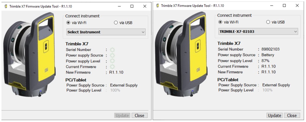The width and height of the screenshot is (306, 122).
Task: Select via USB radio in right window
Action: coord(268,22)
